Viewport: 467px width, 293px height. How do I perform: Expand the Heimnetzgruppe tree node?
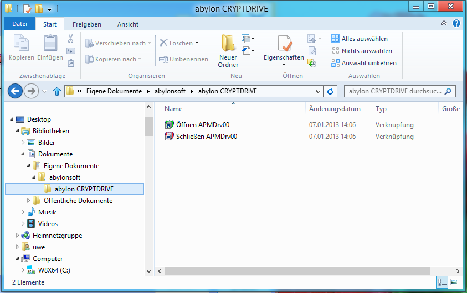(x=17, y=236)
